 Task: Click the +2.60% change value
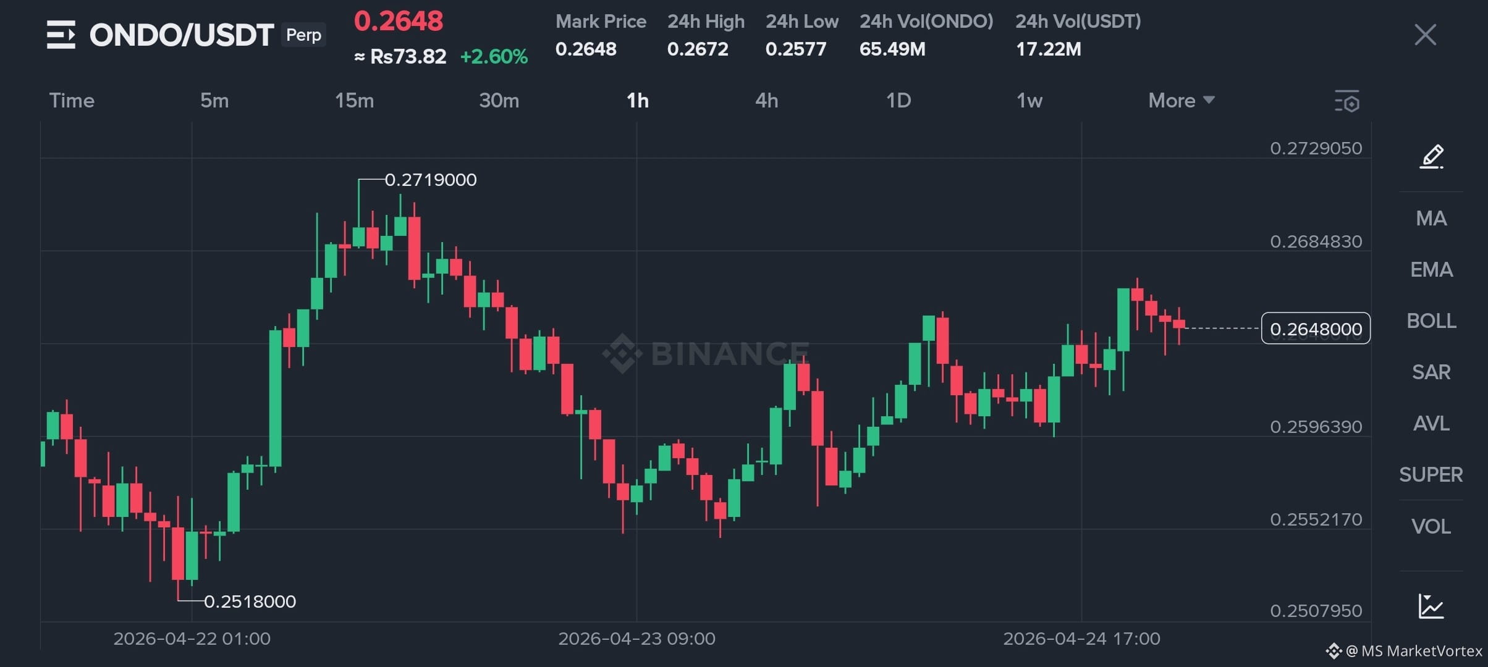494,57
